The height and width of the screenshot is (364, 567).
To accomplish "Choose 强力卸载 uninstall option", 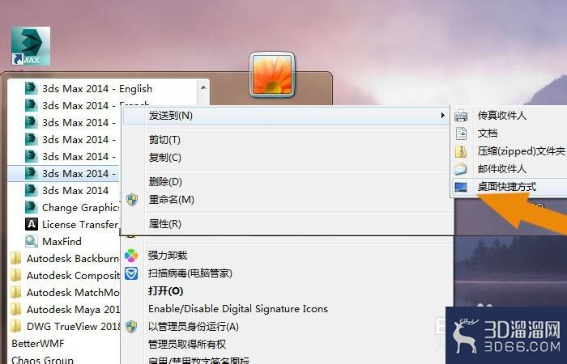I will [168, 256].
